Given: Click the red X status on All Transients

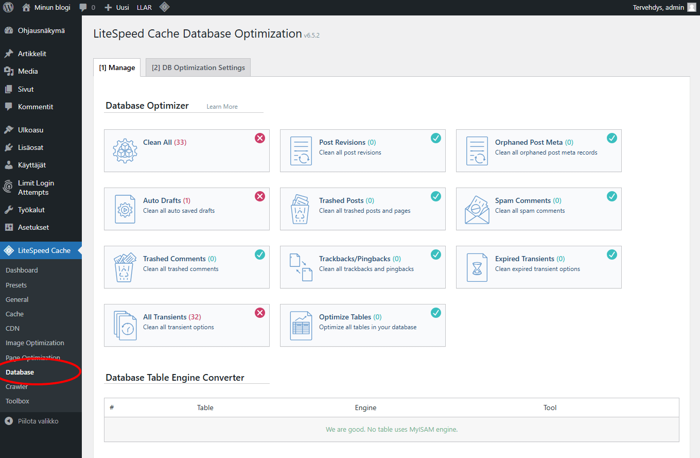Looking at the screenshot, I should click(260, 313).
